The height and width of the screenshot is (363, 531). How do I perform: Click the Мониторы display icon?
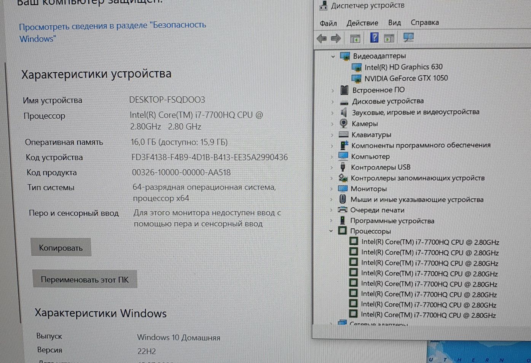coord(343,188)
